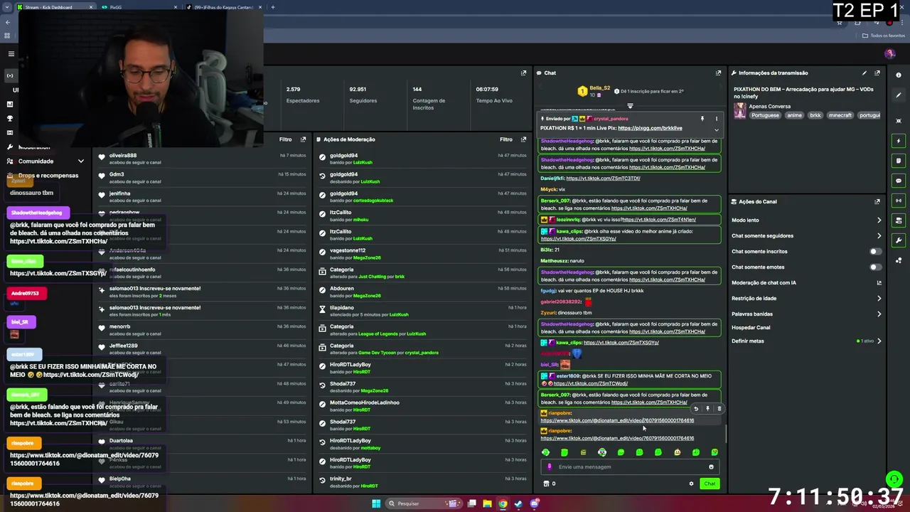Image resolution: width=910 pixels, height=512 pixels.
Task: Click the green Chat send button
Action: click(x=710, y=484)
